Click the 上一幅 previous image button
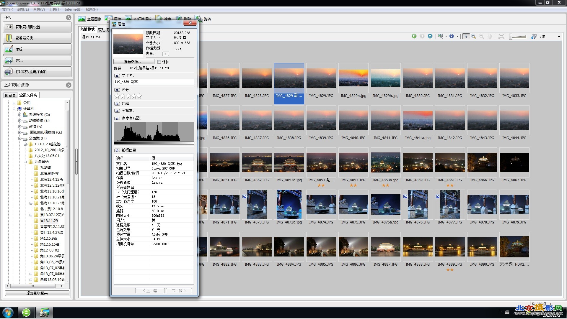 150,291
